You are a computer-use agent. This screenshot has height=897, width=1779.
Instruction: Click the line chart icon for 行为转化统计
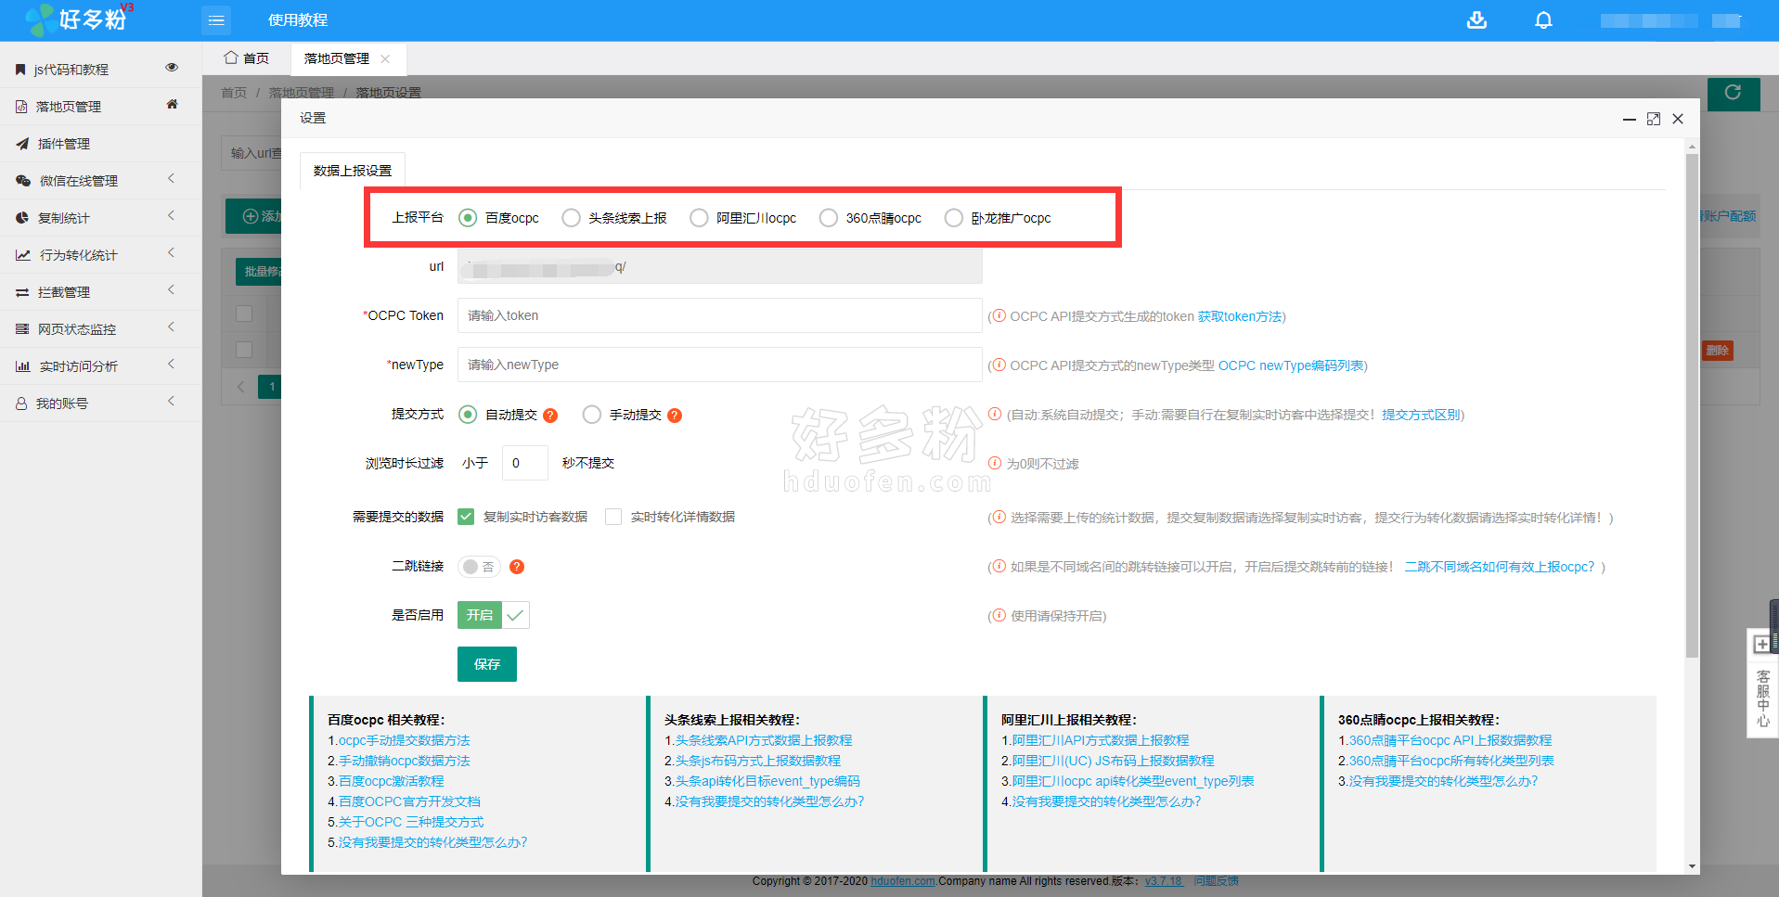click(23, 255)
